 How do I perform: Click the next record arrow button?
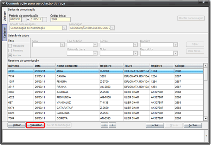tap(113, 125)
